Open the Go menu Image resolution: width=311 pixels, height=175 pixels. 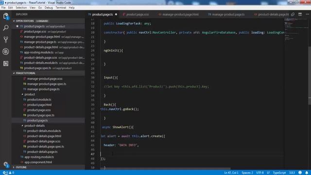40,8
